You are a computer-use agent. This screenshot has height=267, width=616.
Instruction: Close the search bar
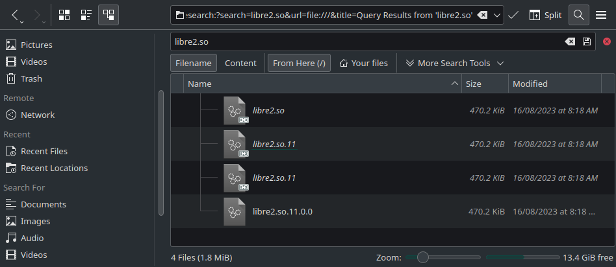coord(606,41)
